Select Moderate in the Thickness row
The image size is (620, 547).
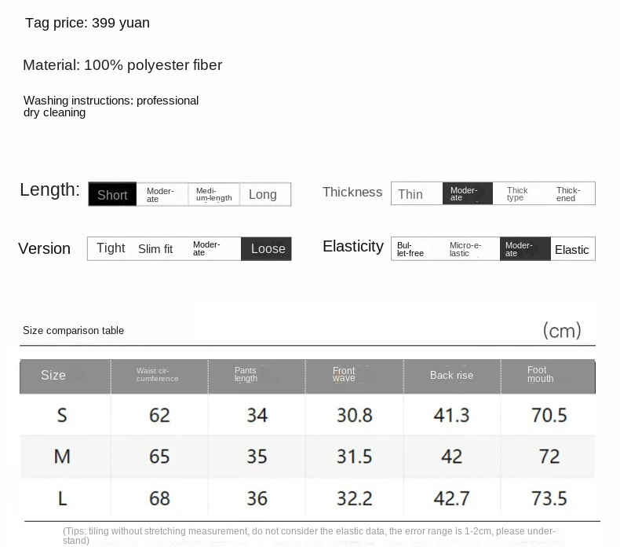pos(465,194)
